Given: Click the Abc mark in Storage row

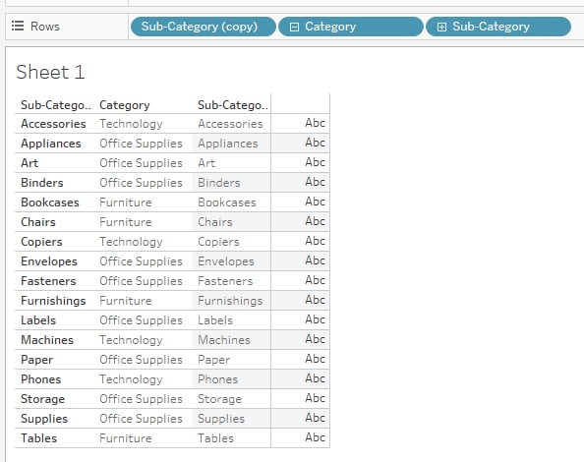Looking at the screenshot, I should pyautogui.click(x=315, y=398).
